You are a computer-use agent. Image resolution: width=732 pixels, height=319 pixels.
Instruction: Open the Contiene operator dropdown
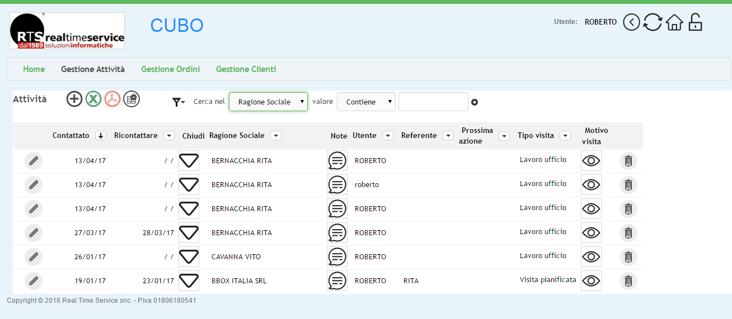pyautogui.click(x=366, y=102)
